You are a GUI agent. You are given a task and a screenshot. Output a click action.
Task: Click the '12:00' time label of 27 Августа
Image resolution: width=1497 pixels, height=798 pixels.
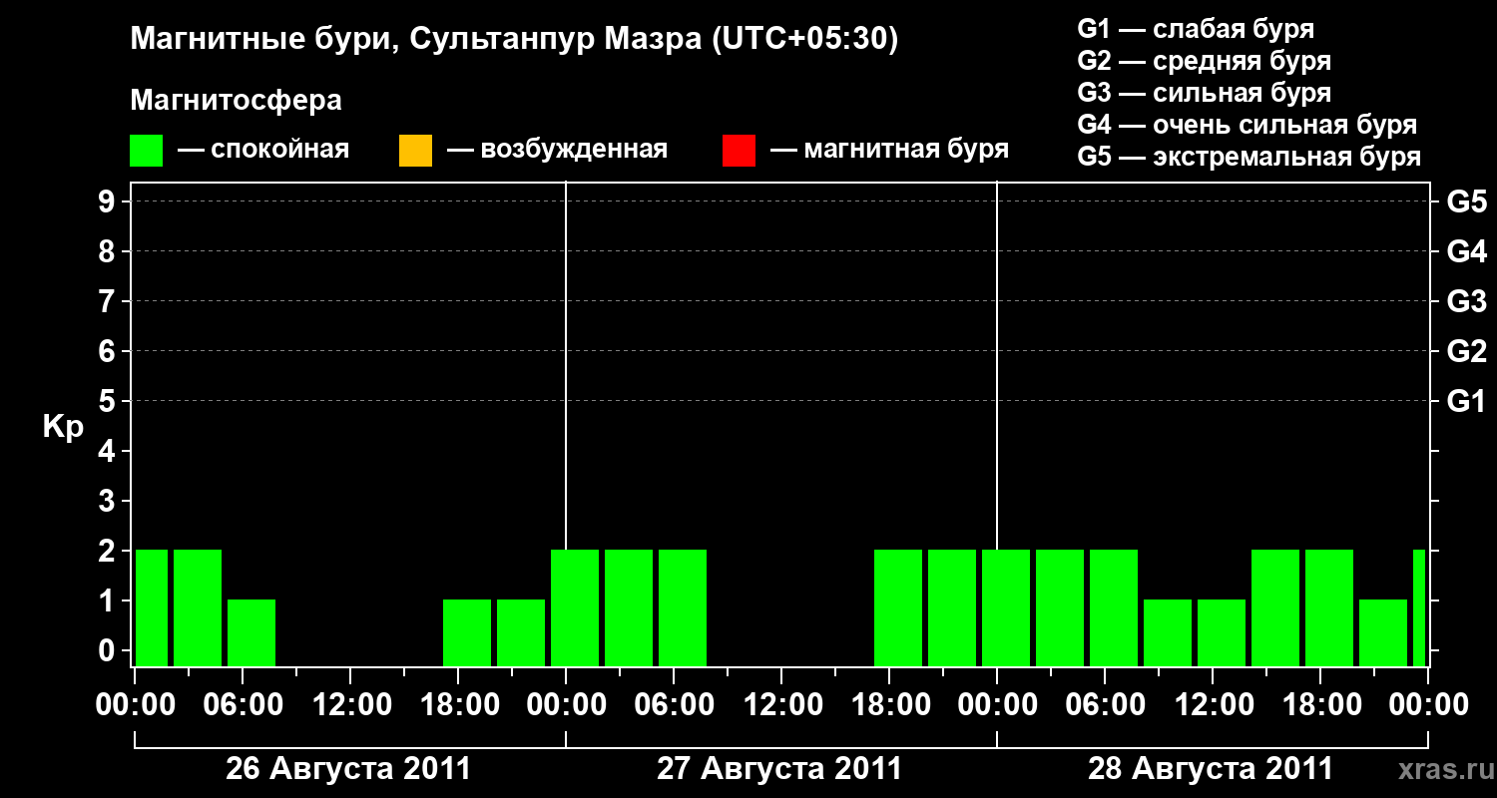(782, 705)
